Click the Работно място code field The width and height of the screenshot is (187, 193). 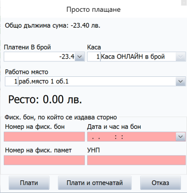click(x=12, y=81)
